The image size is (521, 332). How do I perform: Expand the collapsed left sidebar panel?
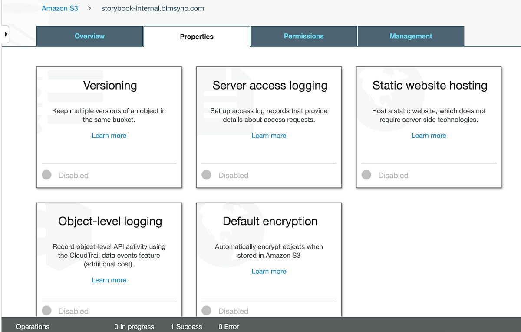click(6, 33)
